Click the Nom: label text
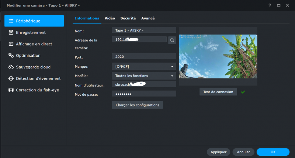Screen dimensions: 295x158 click(x=79, y=31)
